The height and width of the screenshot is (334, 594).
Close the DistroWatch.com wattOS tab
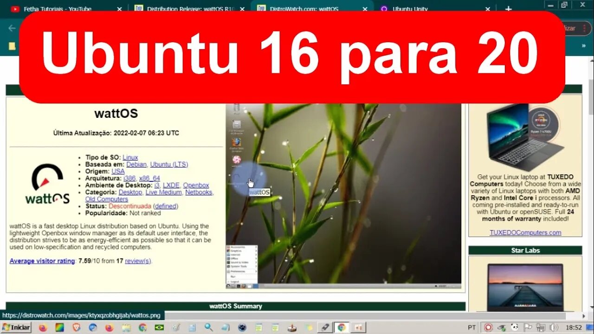click(365, 9)
